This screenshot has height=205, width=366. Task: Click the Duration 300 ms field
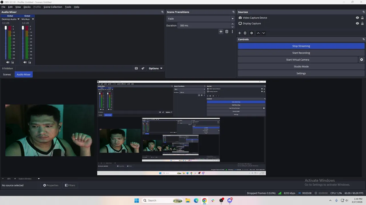204,26
